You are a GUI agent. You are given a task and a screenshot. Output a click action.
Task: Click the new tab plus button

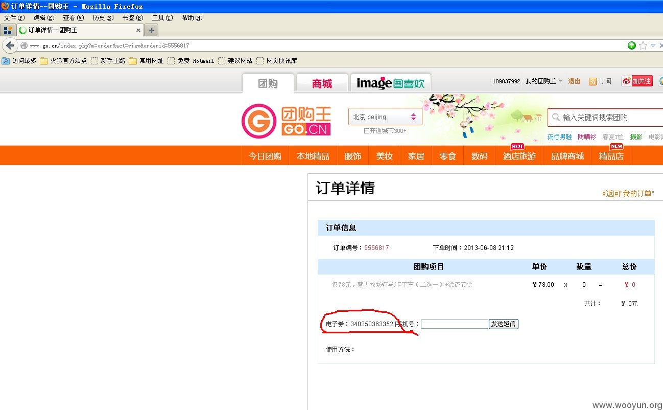click(151, 30)
